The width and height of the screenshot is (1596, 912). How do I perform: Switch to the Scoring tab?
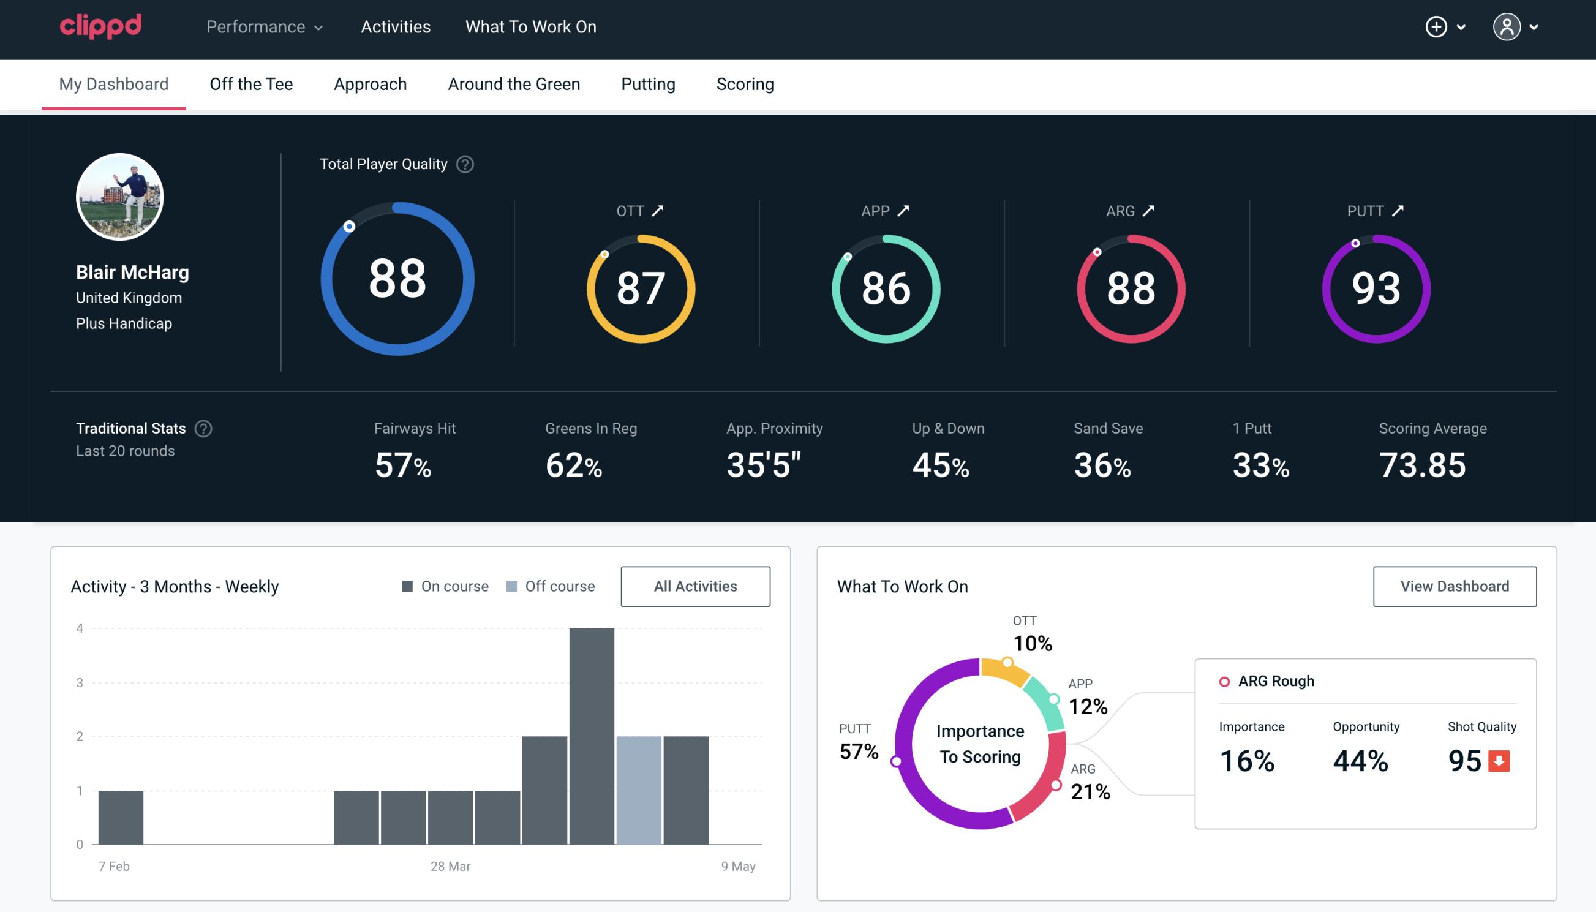(745, 83)
